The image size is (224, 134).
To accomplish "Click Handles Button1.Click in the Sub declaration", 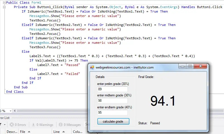I will pos(202,7).
